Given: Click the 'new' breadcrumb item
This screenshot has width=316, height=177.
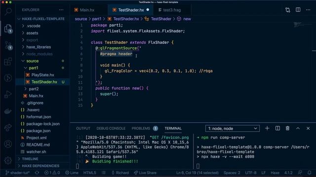Looking at the screenshot, I should [x=184, y=19].
